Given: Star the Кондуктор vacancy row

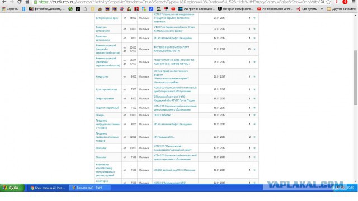Looking at the screenshot, I should [255, 76].
